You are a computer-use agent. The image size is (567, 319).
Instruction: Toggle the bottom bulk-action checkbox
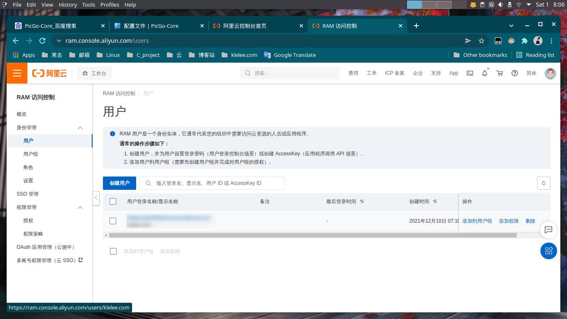pyautogui.click(x=113, y=251)
